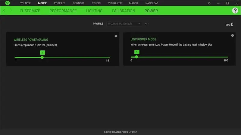Click the PROFILE label

[x=98, y=24]
